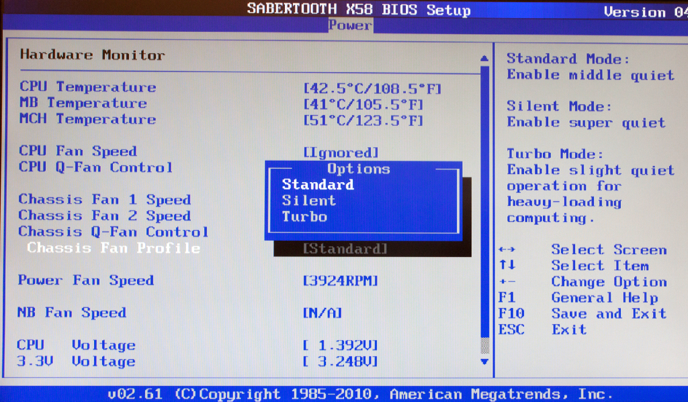Click the NB Fan Speed [N/A] value

(x=322, y=313)
